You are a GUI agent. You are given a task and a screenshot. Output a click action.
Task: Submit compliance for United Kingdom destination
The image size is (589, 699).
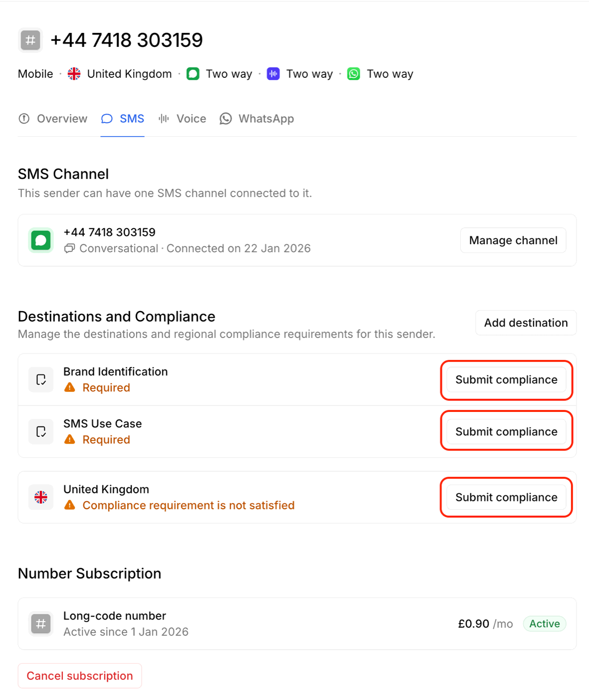point(506,497)
